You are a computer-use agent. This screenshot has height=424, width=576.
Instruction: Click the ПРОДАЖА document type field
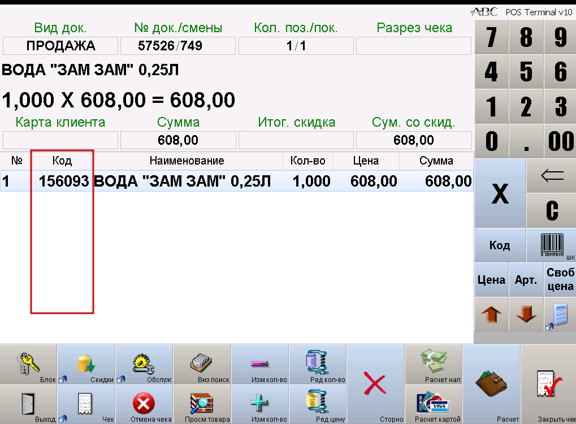60,46
